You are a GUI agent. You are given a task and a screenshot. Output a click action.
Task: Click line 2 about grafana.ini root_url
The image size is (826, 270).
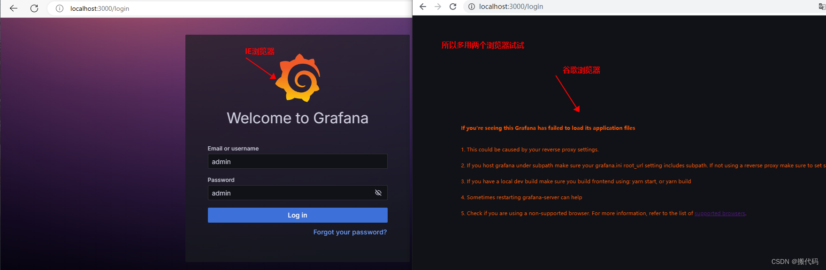[643, 165]
